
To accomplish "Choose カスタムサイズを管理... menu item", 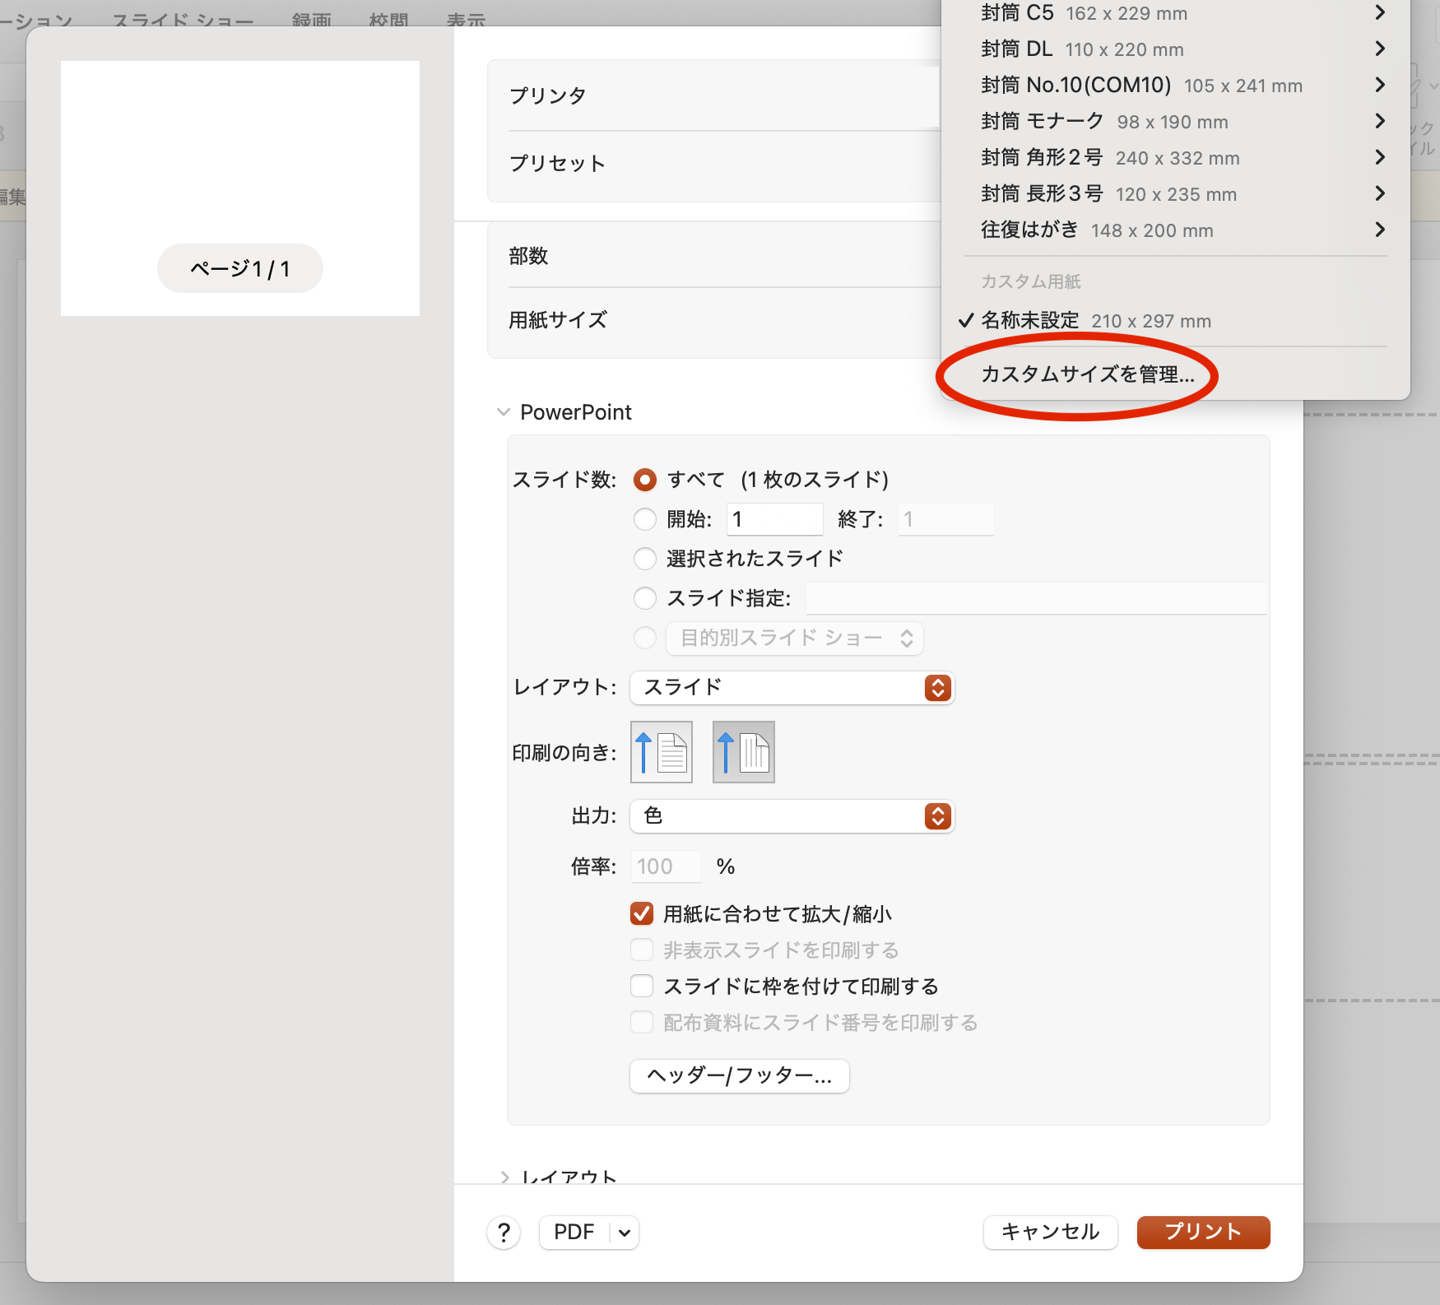I will coord(1087,374).
